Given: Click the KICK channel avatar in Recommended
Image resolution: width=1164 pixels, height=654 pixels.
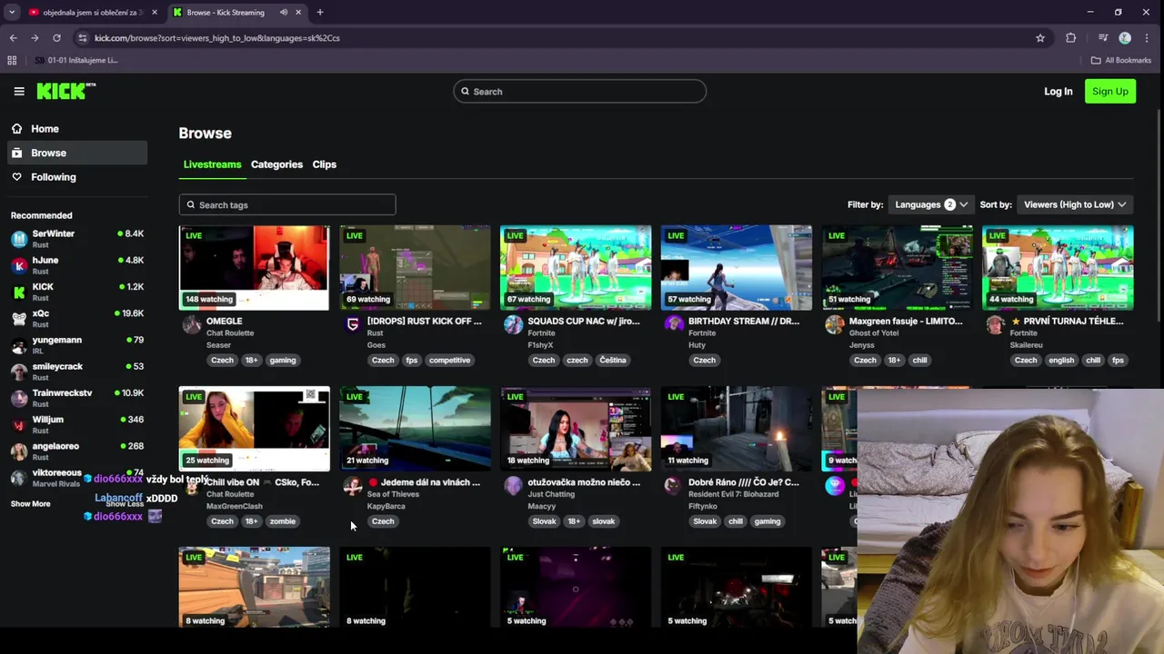Looking at the screenshot, I should coord(19,292).
